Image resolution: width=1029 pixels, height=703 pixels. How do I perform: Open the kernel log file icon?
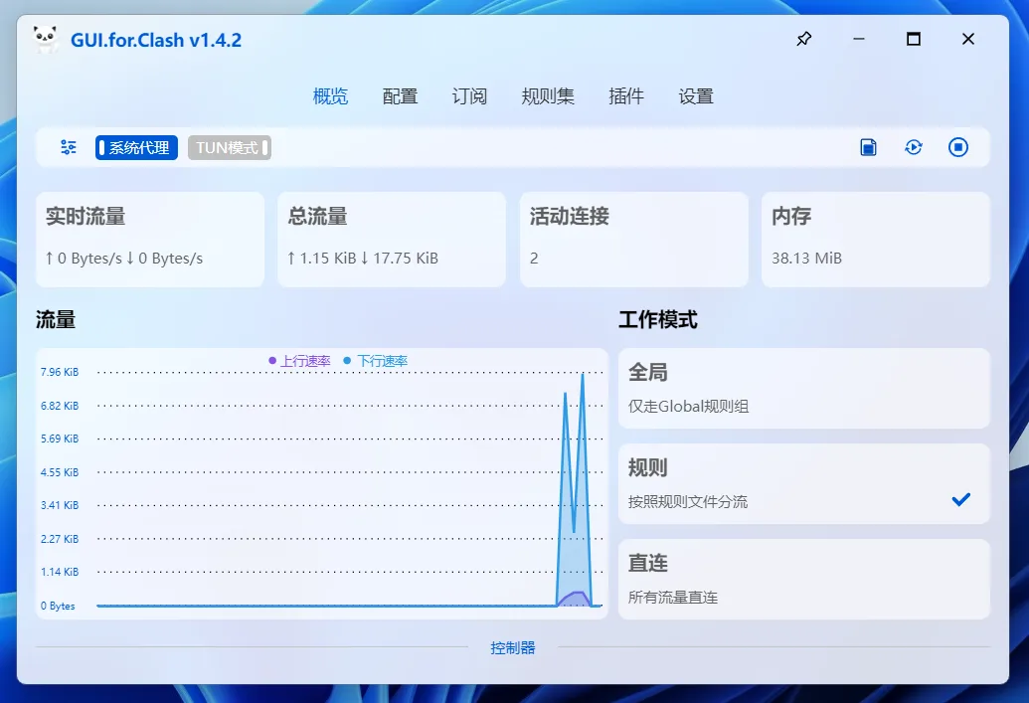click(867, 146)
